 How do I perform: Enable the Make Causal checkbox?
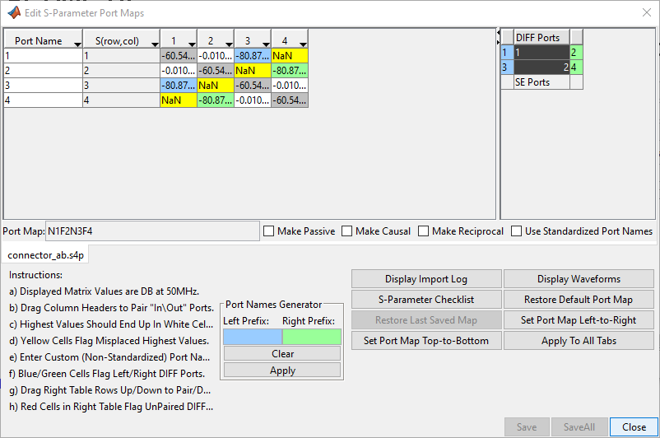coord(346,231)
